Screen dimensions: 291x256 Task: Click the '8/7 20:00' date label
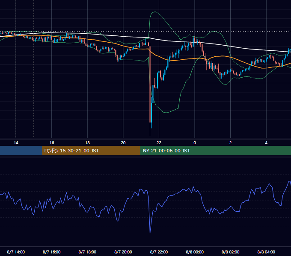click(x=123, y=252)
